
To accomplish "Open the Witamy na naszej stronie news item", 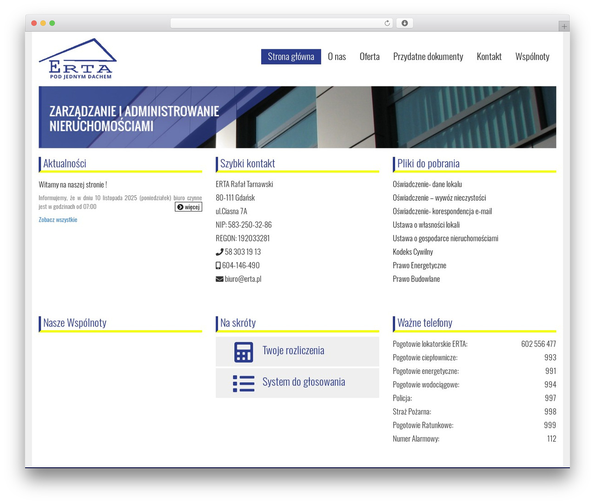I will 73,185.
